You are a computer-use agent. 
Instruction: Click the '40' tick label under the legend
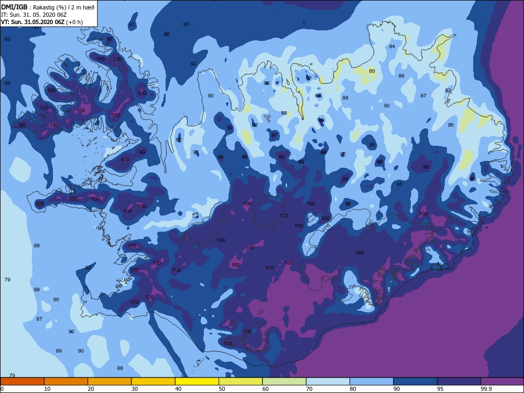(179, 389)
